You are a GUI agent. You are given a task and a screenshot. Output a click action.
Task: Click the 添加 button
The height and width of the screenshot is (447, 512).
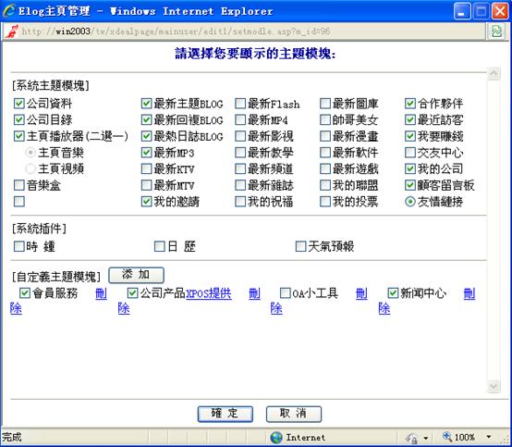136,275
